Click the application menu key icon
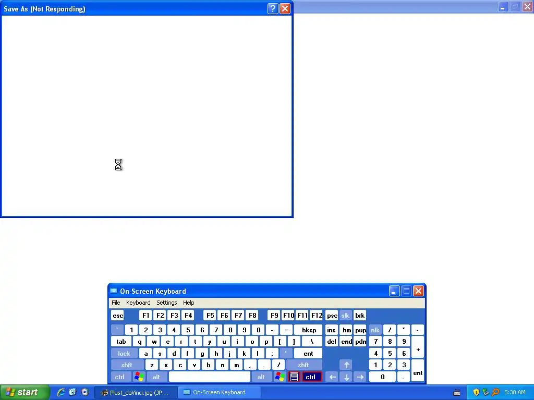This screenshot has width=534, height=400. 294,377
